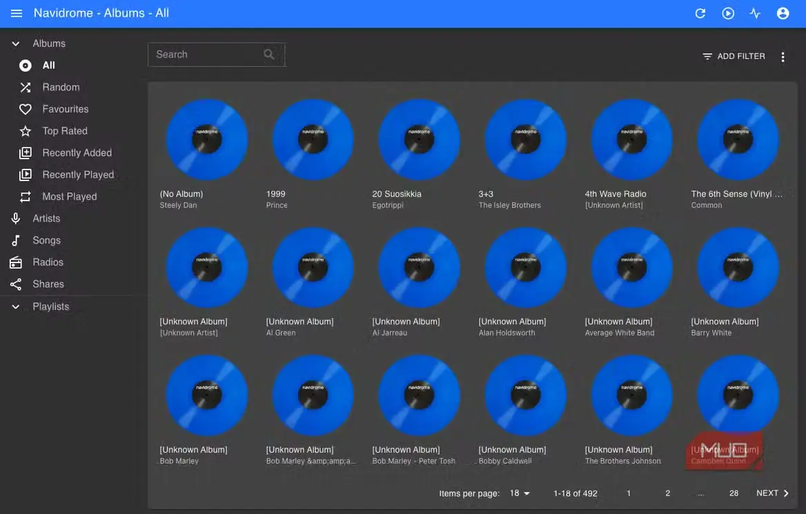806x514 pixels.
Task: Go to Most Played albums
Action: point(70,196)
